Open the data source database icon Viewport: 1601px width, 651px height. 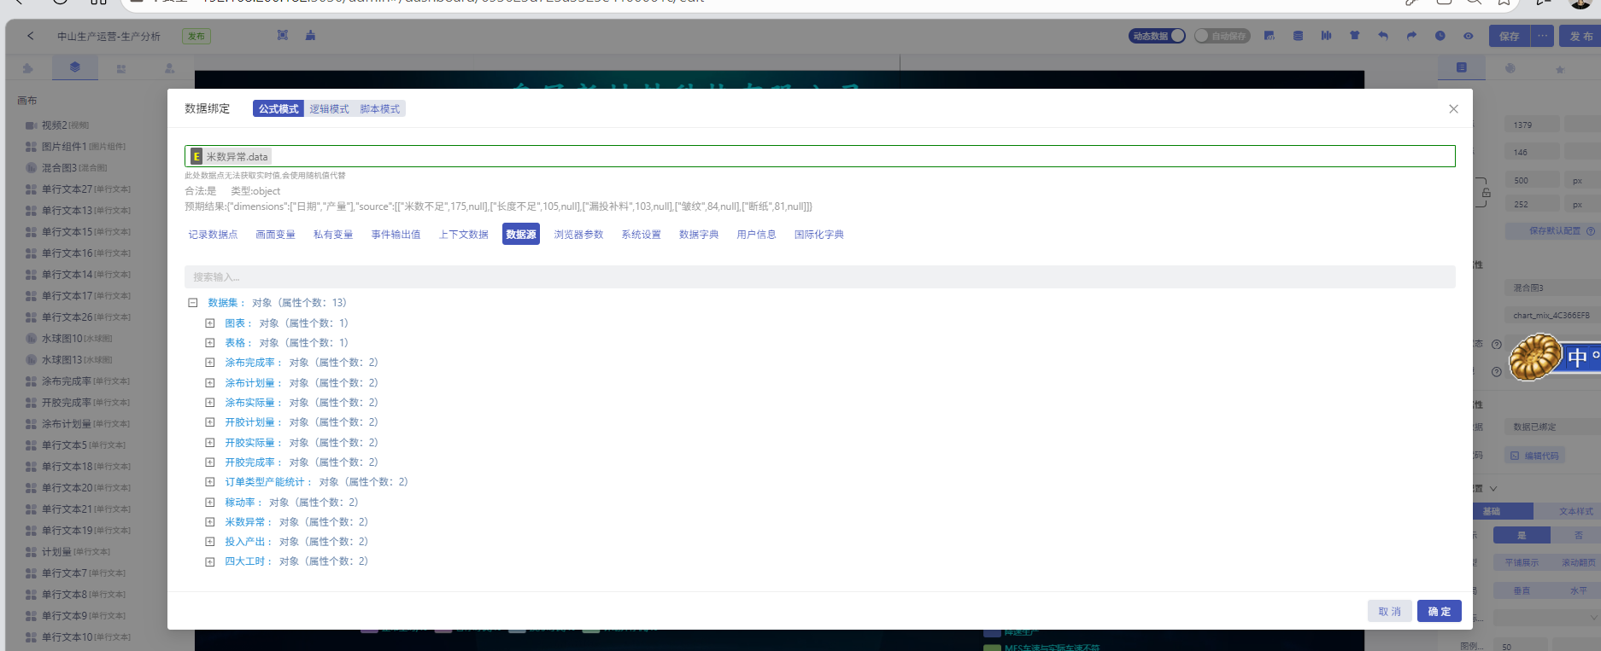1298,36
